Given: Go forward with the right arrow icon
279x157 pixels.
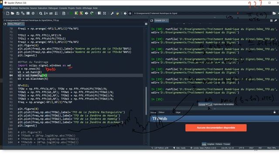Looking at the screenshot, I should tap(130, 14).
